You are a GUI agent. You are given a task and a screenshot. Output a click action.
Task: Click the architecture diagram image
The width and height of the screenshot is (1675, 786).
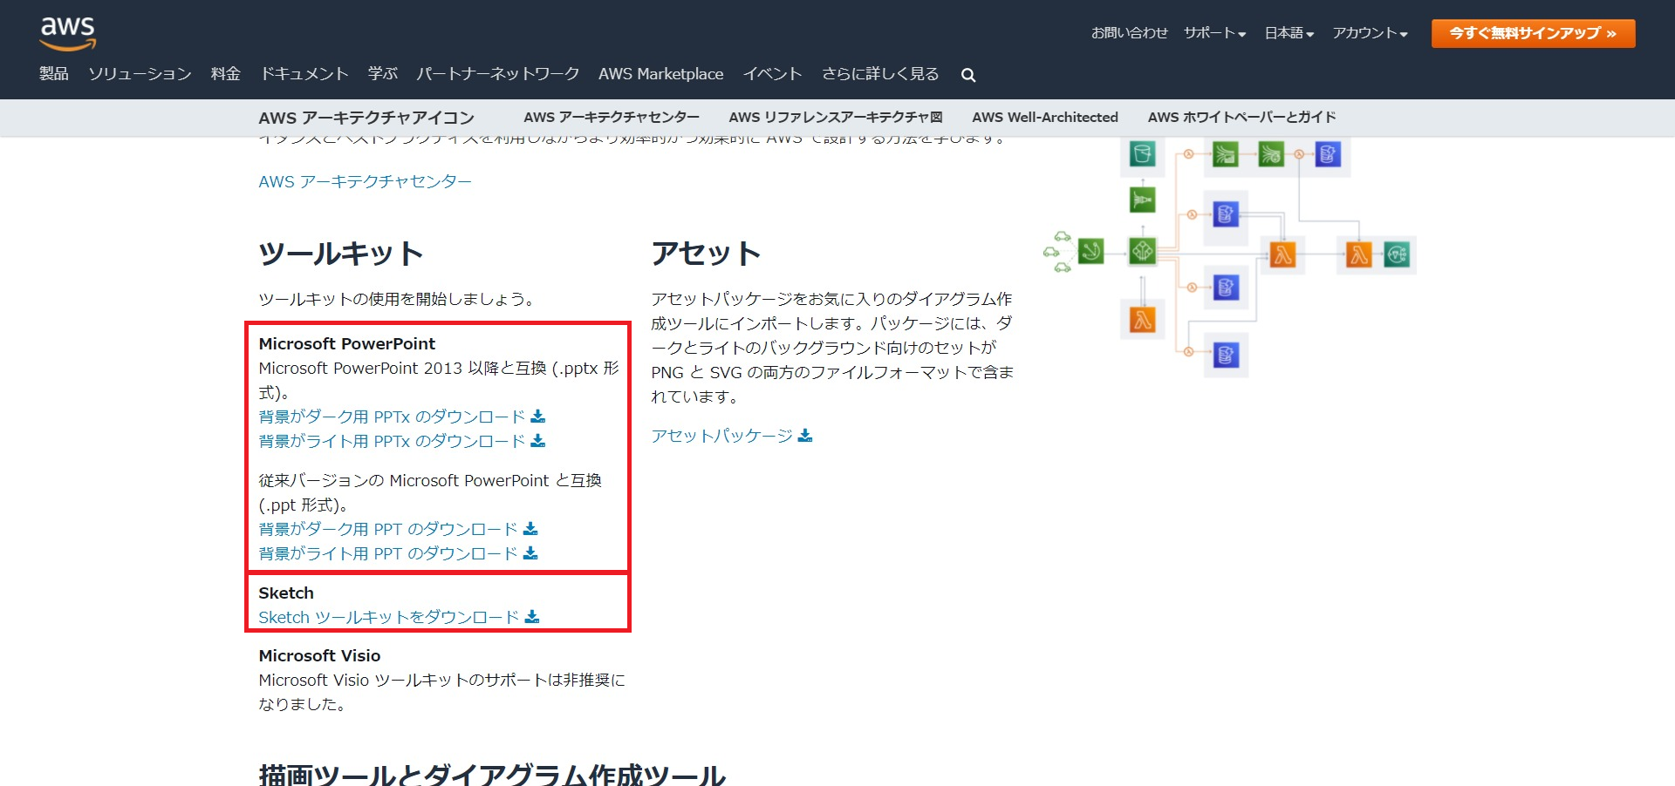coord(1229,258)
